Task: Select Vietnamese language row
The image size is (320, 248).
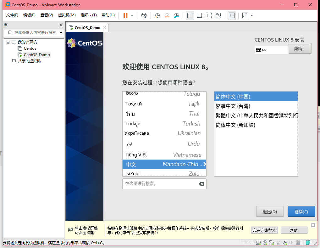Action: 164,155
